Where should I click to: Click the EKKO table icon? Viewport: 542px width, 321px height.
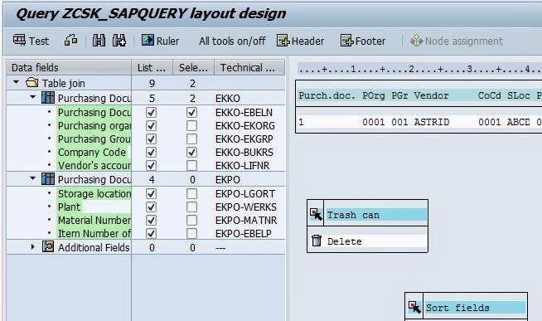(48, 98)
